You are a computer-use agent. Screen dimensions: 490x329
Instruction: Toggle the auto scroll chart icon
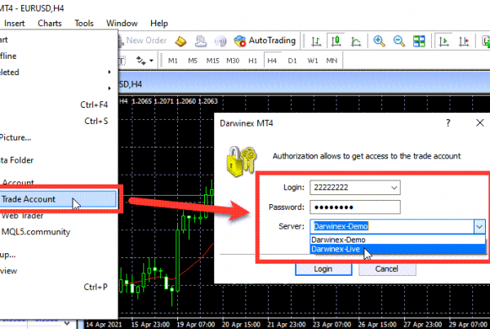(x=443, y=41)
